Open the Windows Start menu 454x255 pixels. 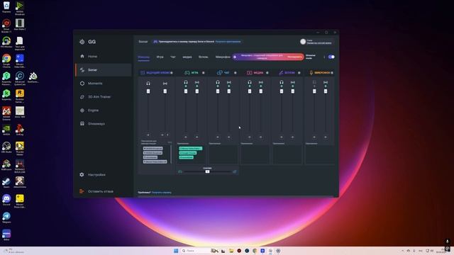click(176, 251)
